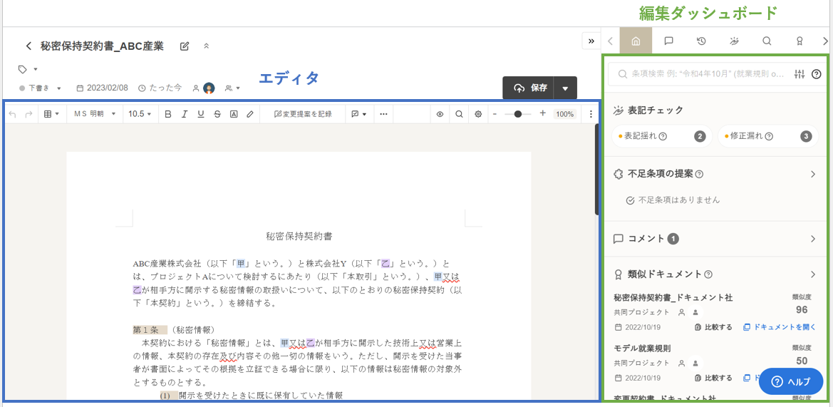Screen dimensions: 833x407
Task: Open the version history tab icon
Action: point(701,41)
